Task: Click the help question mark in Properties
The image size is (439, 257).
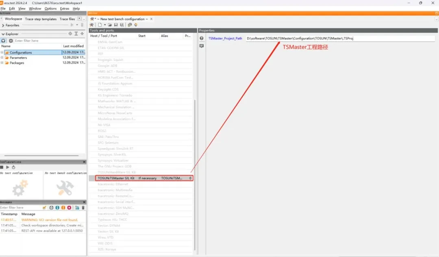Action: pos(202,38)
